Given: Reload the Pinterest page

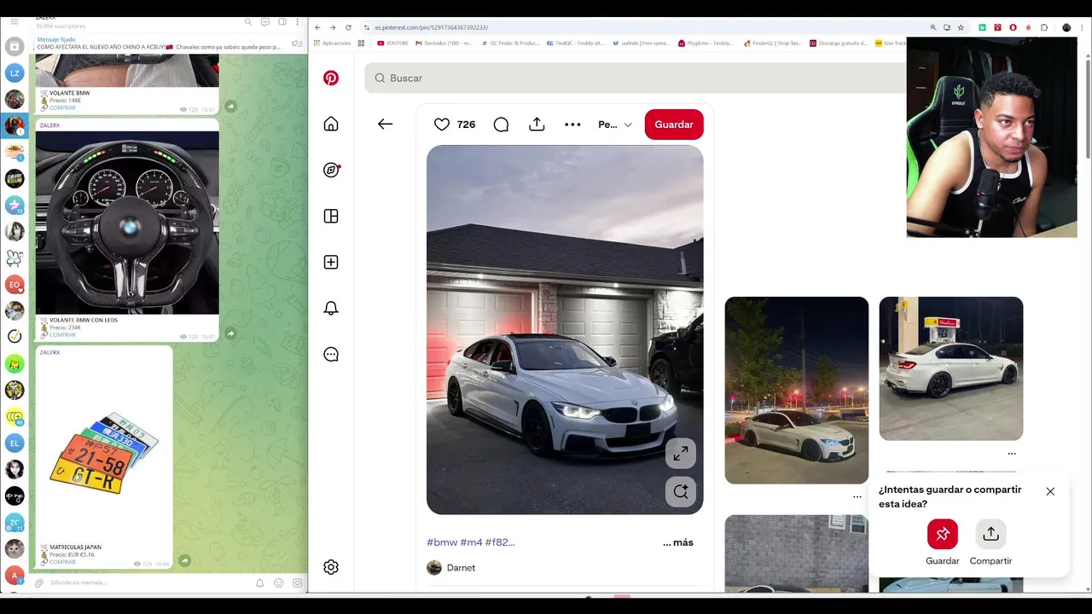Looking at the screenshot, I should pyautogui.click(x=348, y=27).
